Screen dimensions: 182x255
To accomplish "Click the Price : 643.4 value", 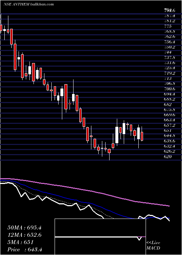I will (25, 250).
